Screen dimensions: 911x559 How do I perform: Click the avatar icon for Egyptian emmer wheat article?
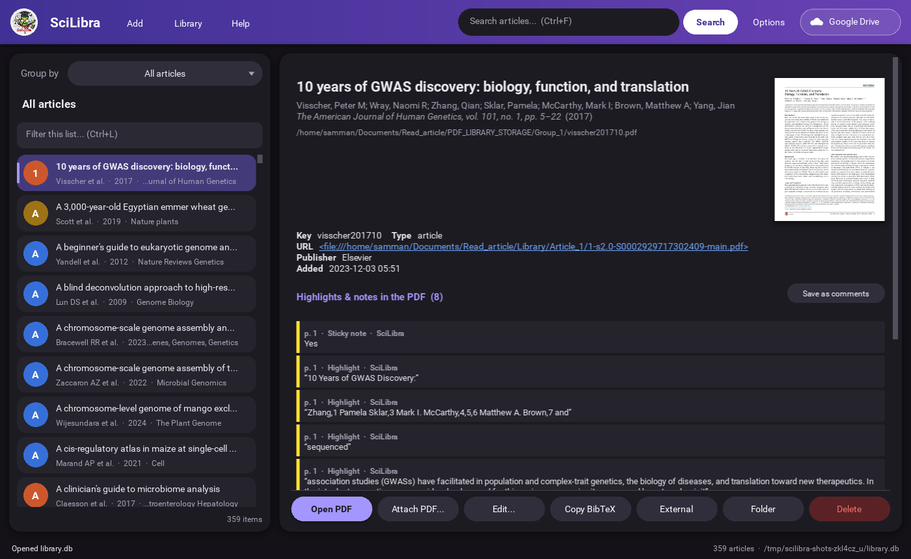36,214
